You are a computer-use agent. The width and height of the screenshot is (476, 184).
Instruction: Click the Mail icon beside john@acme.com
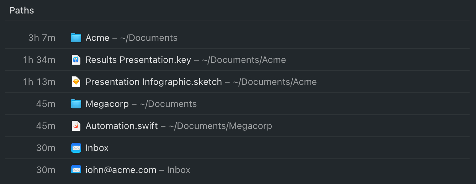76,169
